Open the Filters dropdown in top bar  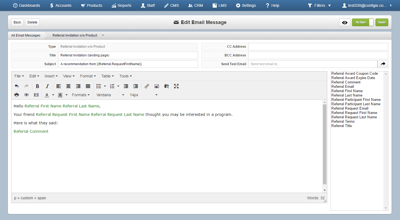(320, 5)
